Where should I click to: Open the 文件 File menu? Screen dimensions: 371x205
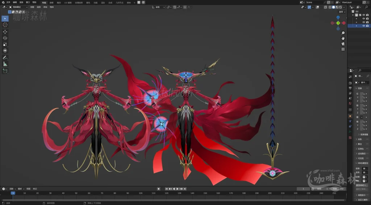click(x=8, y=3)
